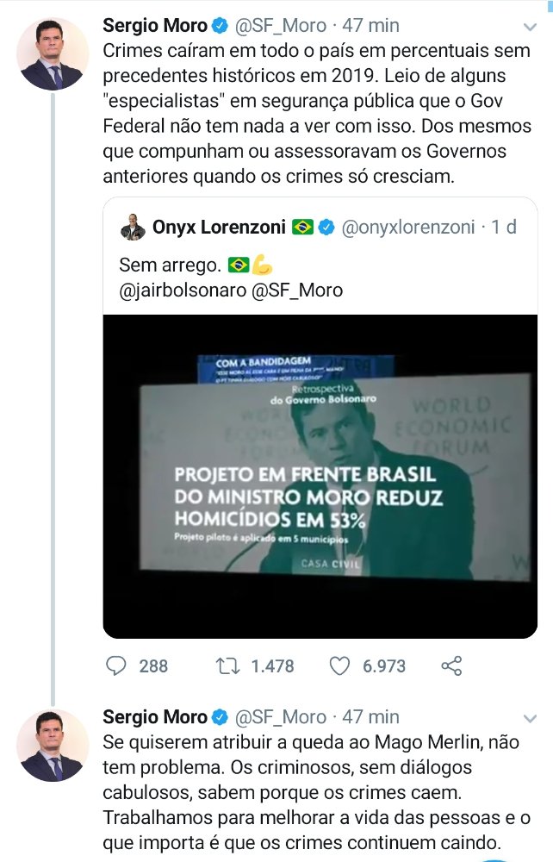Tap the share icon under the video
This screenshot has width=553, height=862.
click(x=451, y=665)
